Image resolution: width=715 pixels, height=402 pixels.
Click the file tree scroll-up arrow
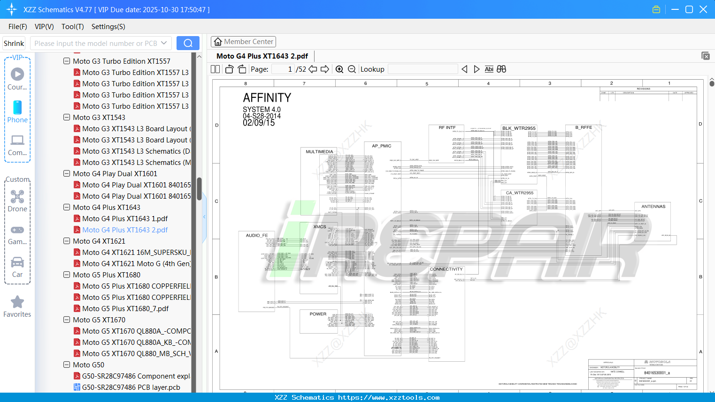[x=199, y=56]
